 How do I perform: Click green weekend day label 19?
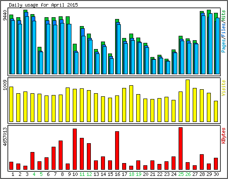point(138,174)
